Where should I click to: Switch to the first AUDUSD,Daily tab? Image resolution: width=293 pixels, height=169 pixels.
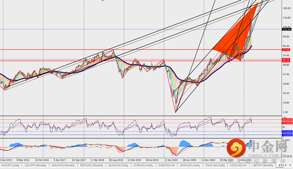point(118,166)
